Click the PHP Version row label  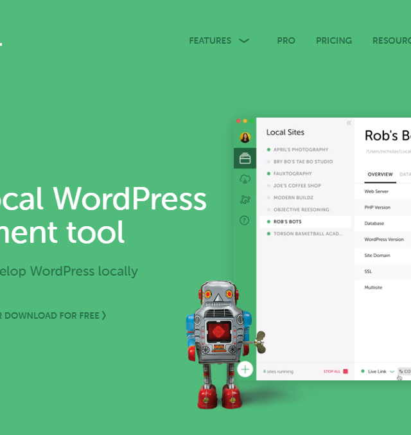[x=377, y=208]
